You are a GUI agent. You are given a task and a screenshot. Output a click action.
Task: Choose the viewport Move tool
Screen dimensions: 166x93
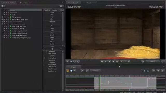71,61
